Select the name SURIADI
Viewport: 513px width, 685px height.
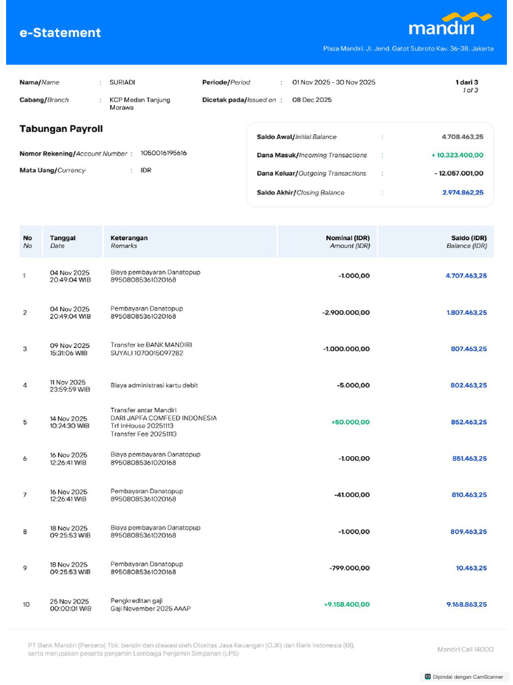click(122, 82)
